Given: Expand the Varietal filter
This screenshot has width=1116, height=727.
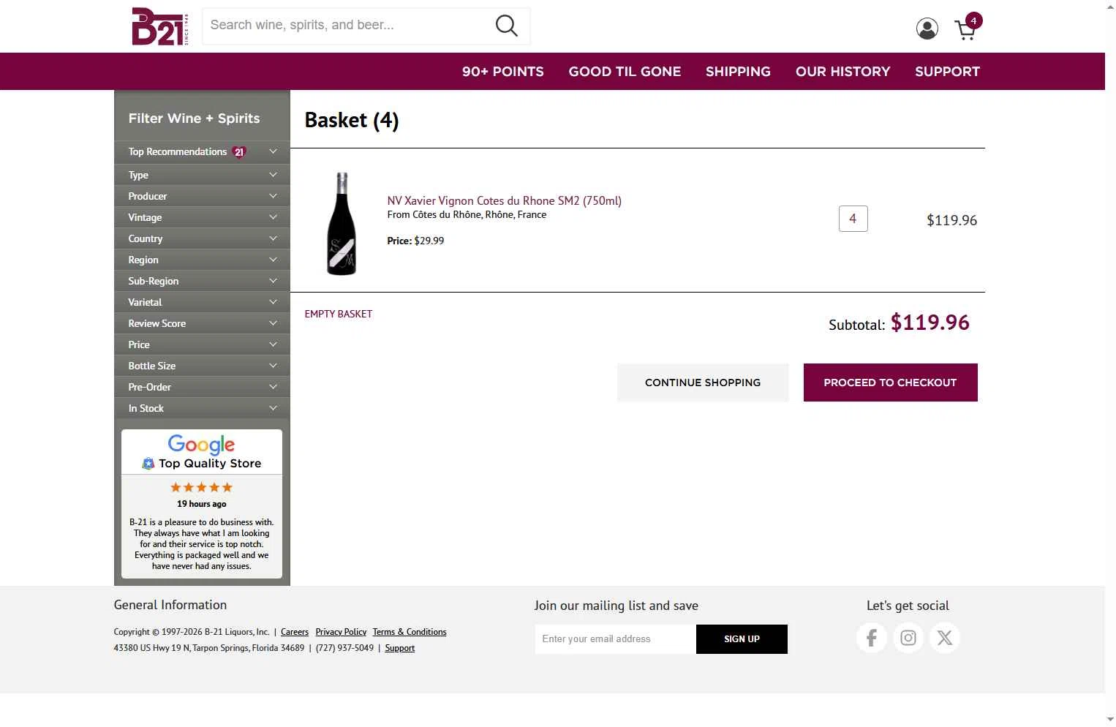Looking at the screenshot, I should pos(202,302).
